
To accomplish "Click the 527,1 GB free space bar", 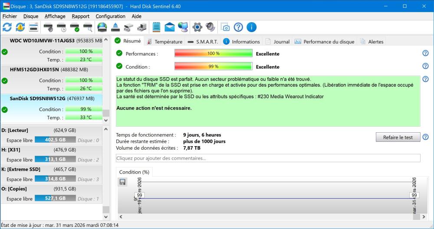I will pos(55,198).
